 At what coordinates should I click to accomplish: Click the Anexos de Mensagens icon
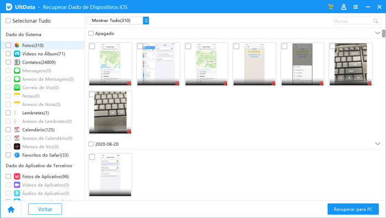coord(17,79)
